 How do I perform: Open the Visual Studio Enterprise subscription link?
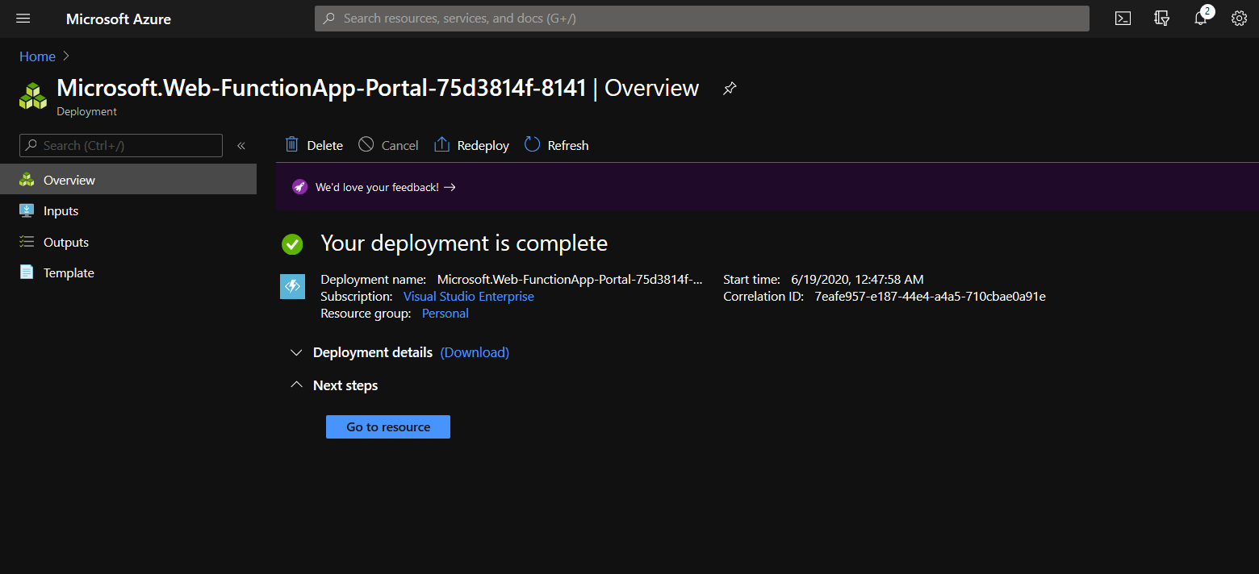(468, 296)
